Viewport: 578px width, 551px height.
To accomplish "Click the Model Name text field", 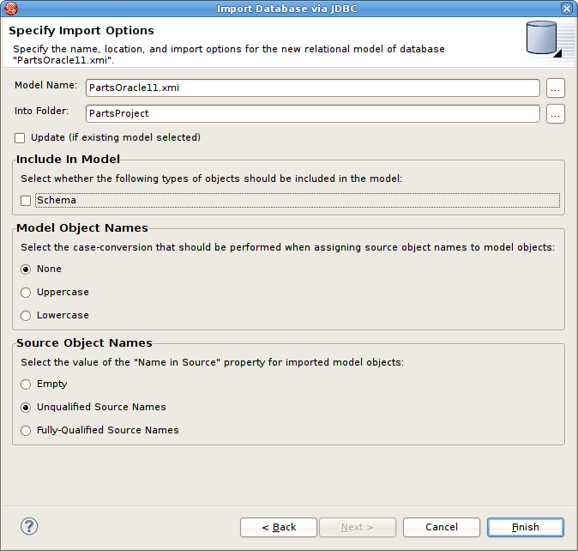I will tap(312, 88).
